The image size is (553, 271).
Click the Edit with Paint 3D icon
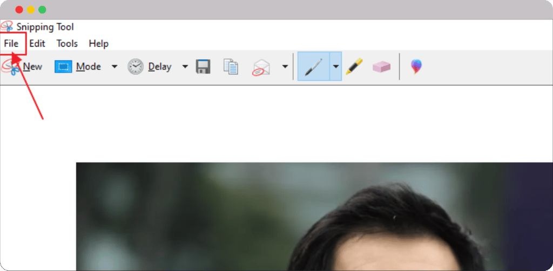[x=416, y=67]
